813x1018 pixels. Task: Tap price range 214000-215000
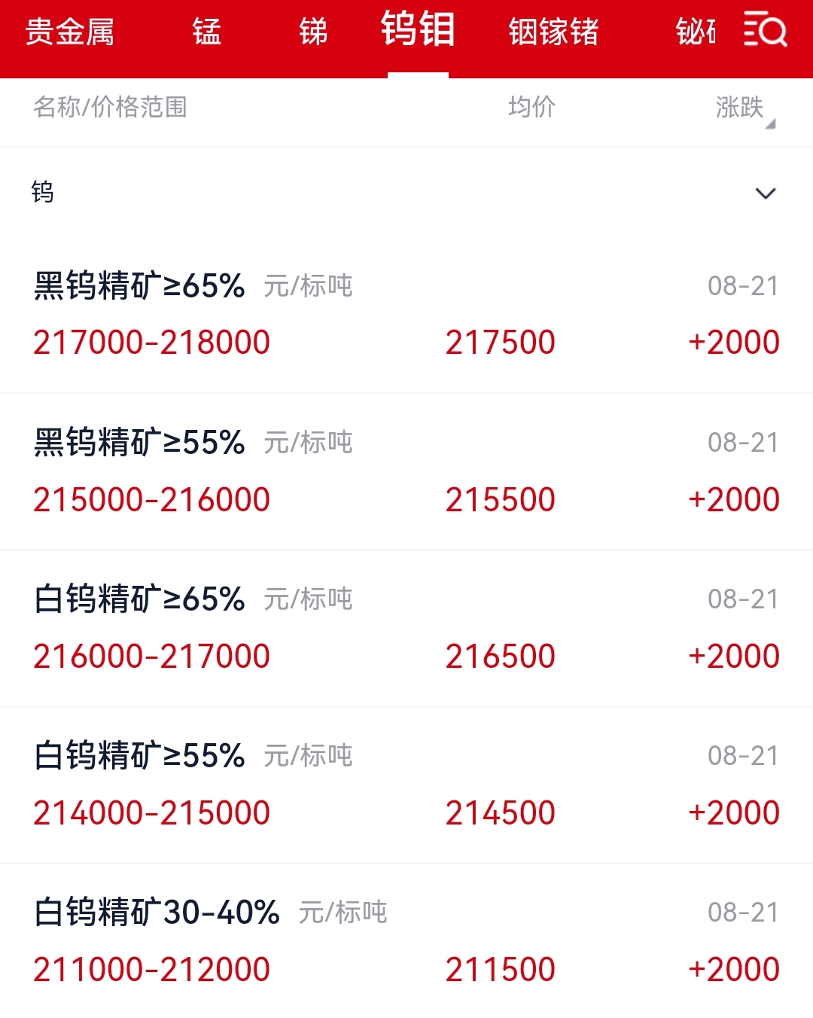151,812
